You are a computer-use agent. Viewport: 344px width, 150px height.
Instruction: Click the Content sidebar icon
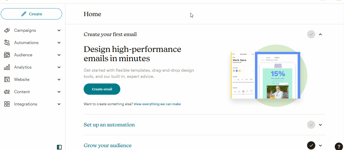tap(7, 92)
